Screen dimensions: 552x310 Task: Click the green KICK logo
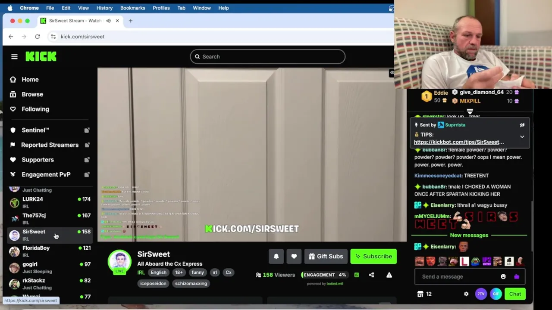click(x=41, y=56)
